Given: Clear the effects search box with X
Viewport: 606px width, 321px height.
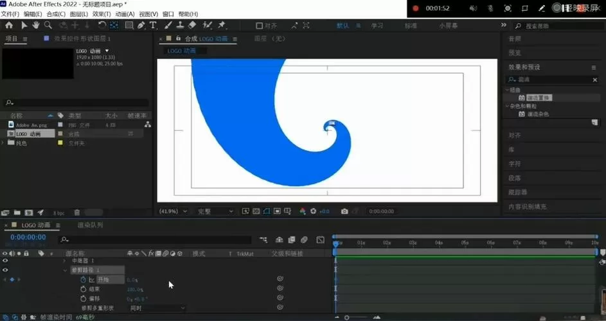Looking at the screenshot, I should pyautogui.click(x=595, y=80).
